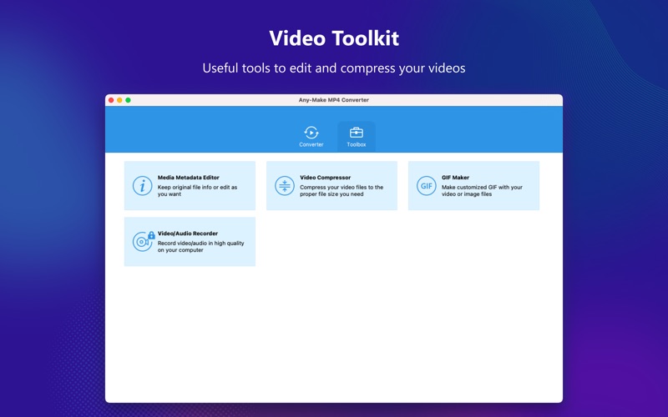Switch to the Converter tab
The height and width of the screenshot is (417, 668).
(311, 137)
